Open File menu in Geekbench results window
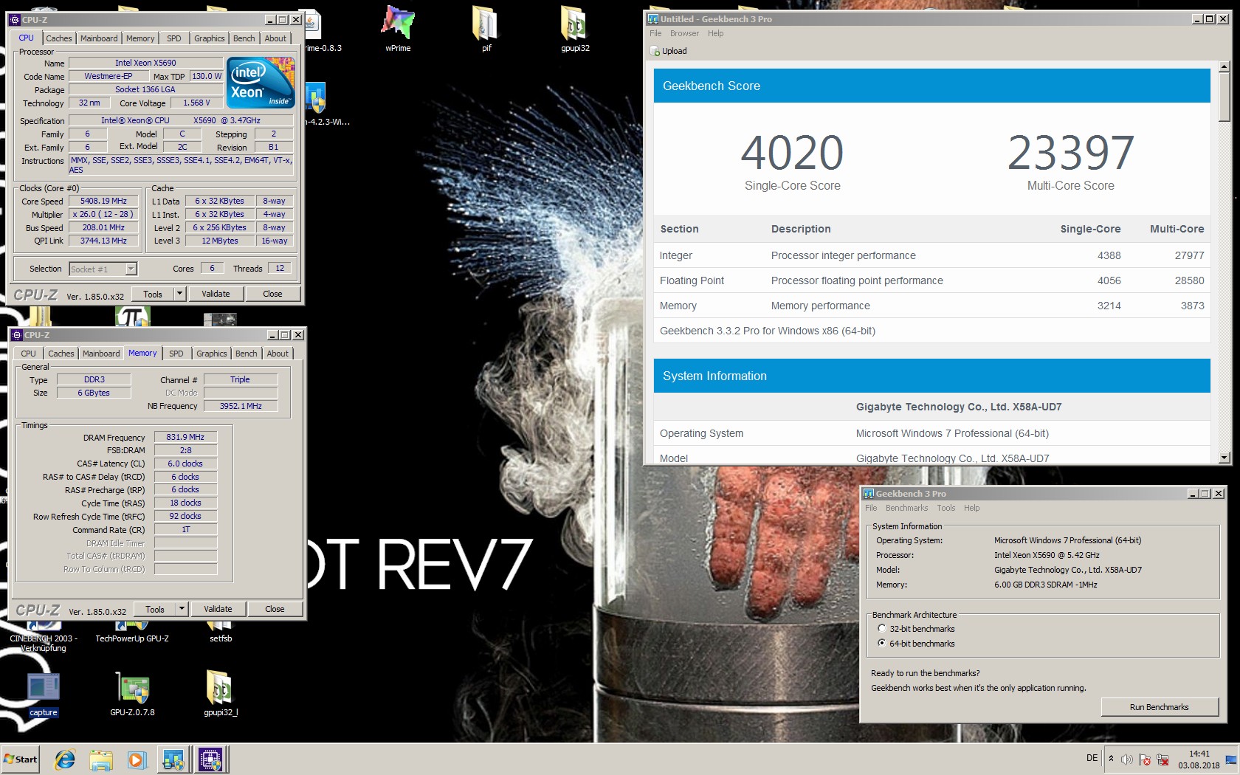This screenshot has width=1240, height=775. tap(655, 33)
